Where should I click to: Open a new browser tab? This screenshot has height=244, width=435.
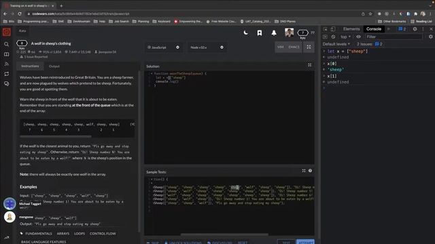pyautogui.click(x=61, y=5)
